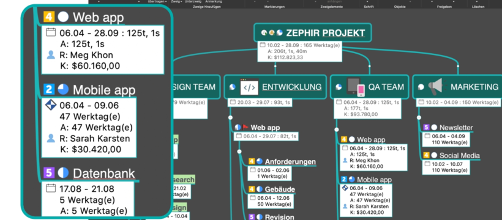Click the code brackets icon on ENTWICKLUNG topic
502x220 pixels.
point(249,87)
